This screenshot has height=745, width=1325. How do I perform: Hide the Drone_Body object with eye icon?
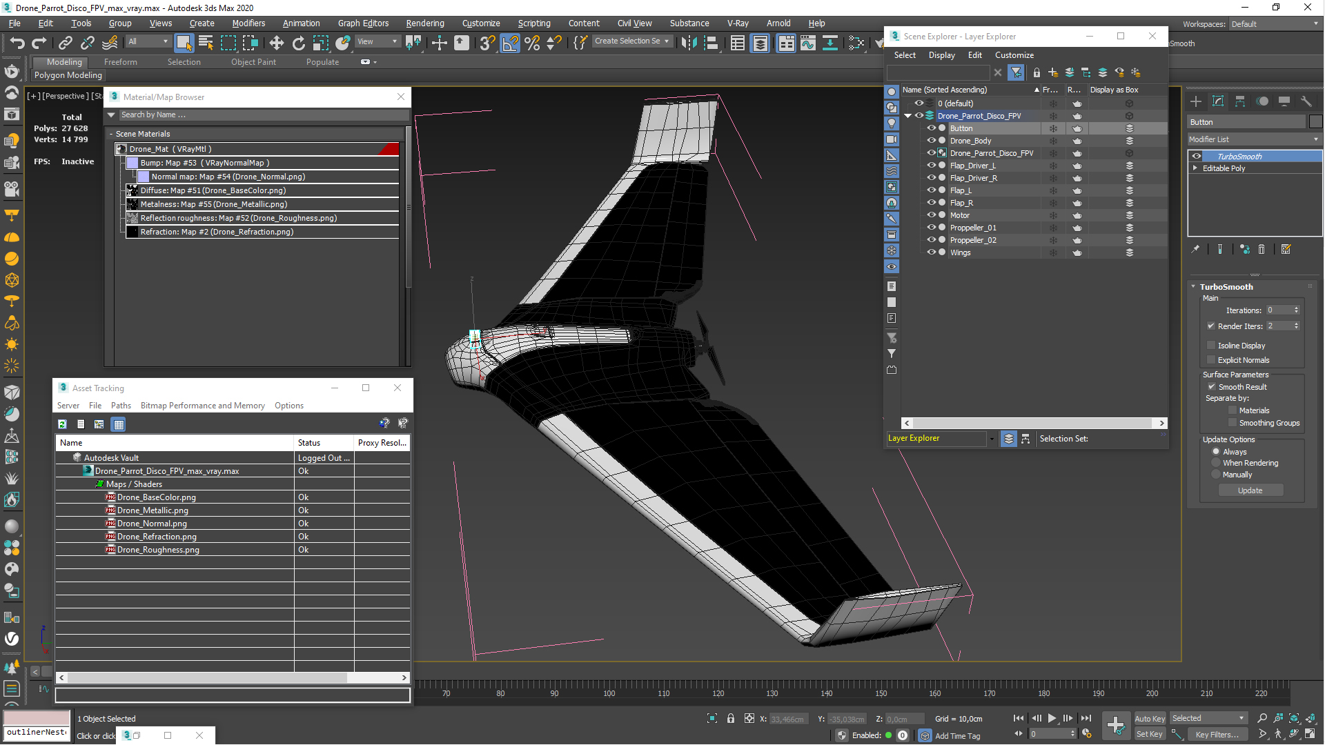pos(931,141)
